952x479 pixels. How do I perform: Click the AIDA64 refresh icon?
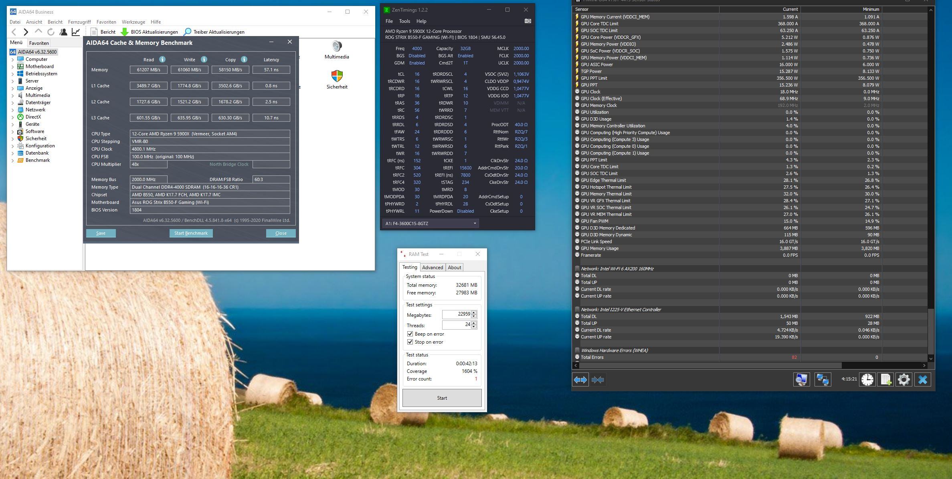[51, 32]
